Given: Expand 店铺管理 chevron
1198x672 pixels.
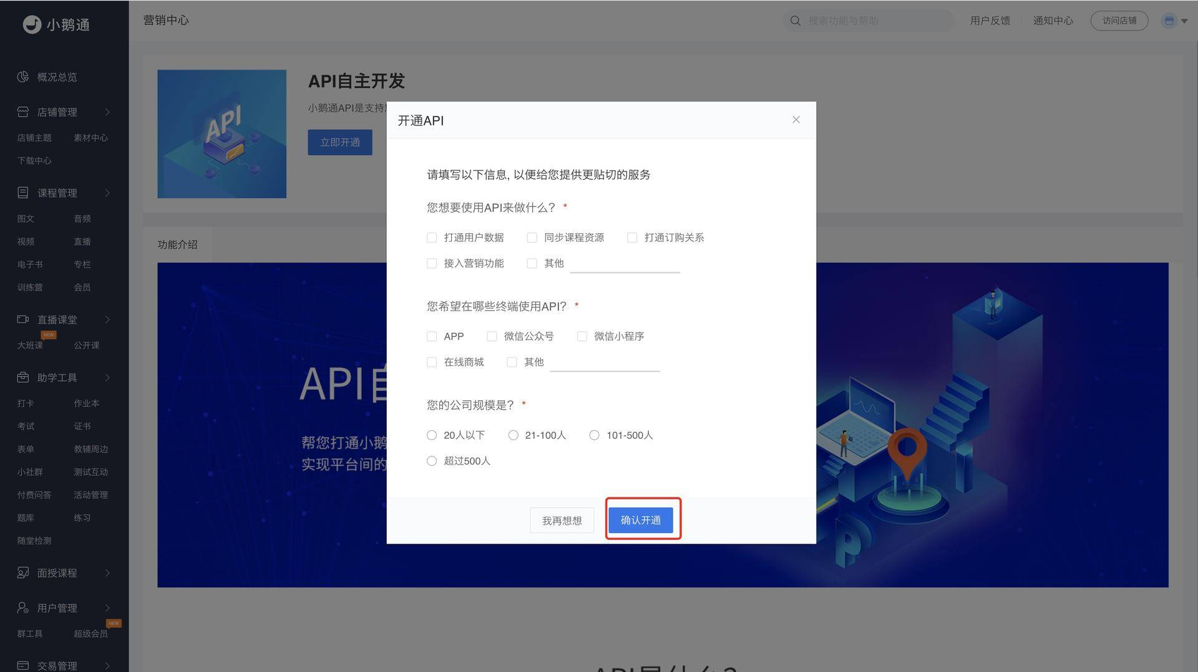Looking at the screenshot, I should pos(107,112).
